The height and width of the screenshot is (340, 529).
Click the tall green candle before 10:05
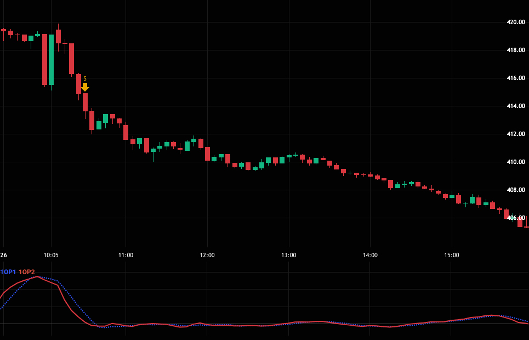pyautogui.click(x=51, y=59)
